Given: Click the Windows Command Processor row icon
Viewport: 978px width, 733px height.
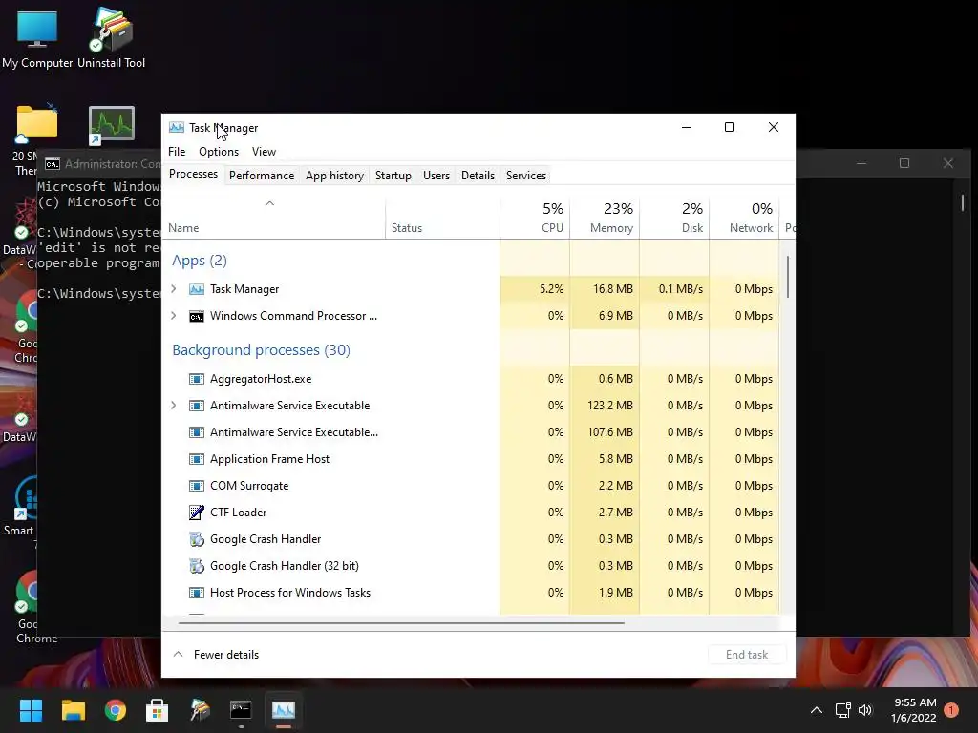Looking at the screenshot, I should point(197,316).
